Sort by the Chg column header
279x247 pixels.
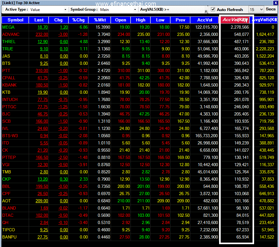tap(58, 20)
